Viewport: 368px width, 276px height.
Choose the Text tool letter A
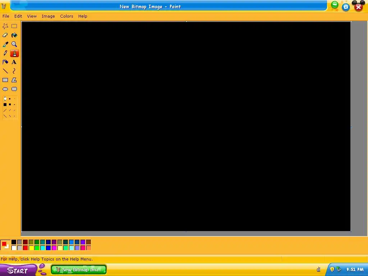tap(14, 62)
